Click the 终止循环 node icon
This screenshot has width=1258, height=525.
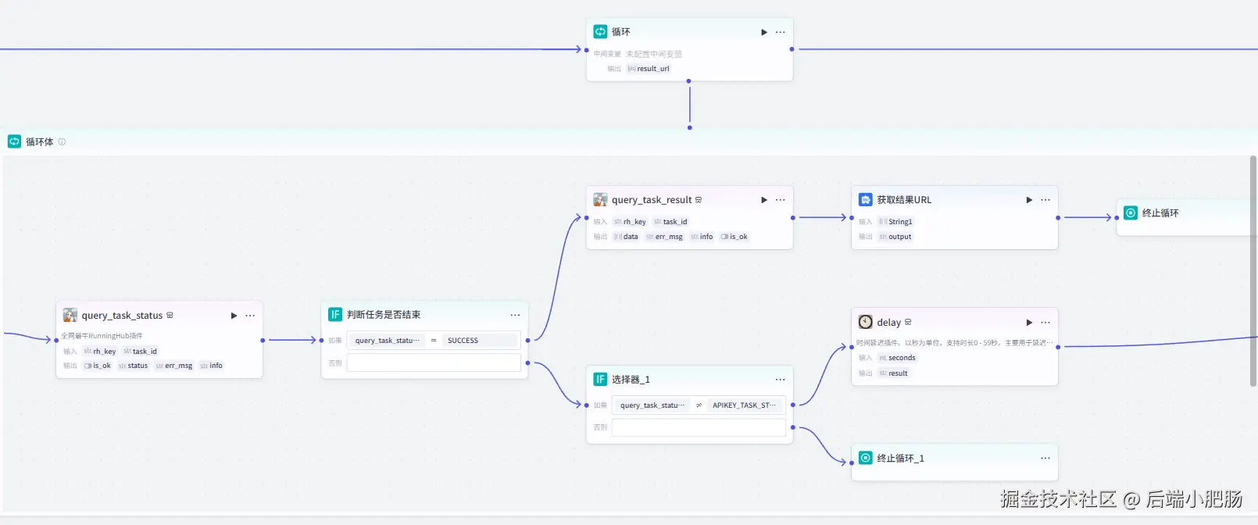[x=1131, y=212]
